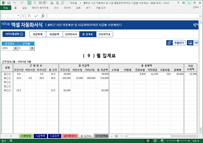
Task: Switch to the 급여명세서 sheet tab
Action: tap(70, 136)
